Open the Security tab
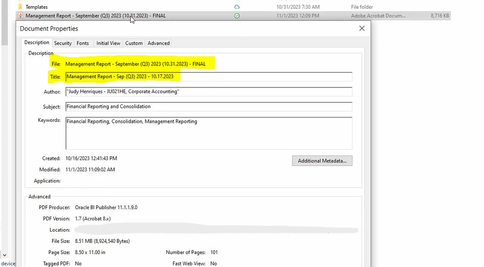 (63, 43)
